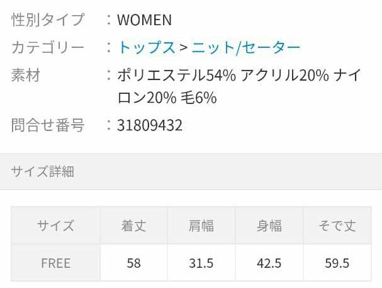Open the ニット/セーター category link
Screen dimensions: 382x288
pos(246,47)
